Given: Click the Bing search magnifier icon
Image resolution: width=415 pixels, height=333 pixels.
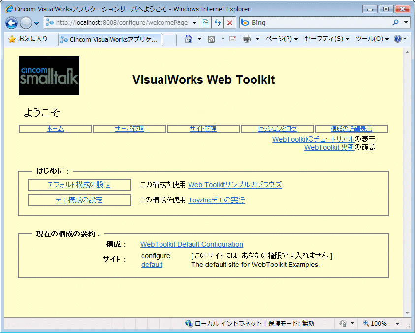Looking at the screenshot, I should click(x=395, y=23).
